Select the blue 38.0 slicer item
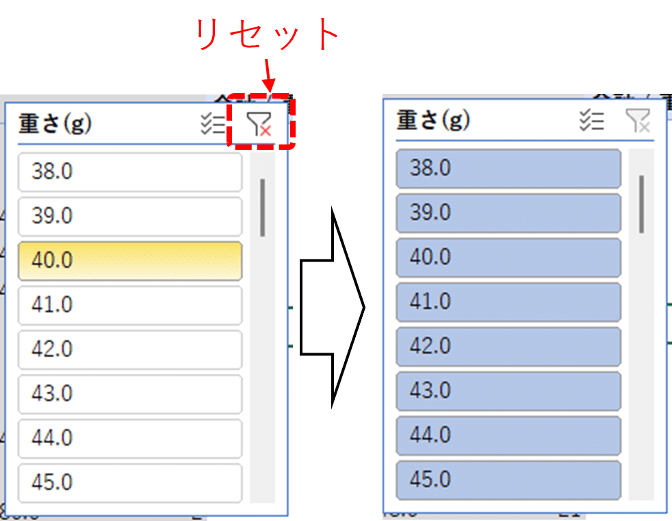 (x=508, y=168)
